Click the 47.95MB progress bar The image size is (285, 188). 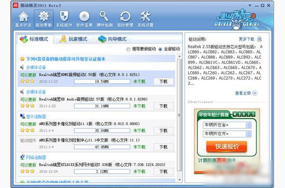pos(102,147)
